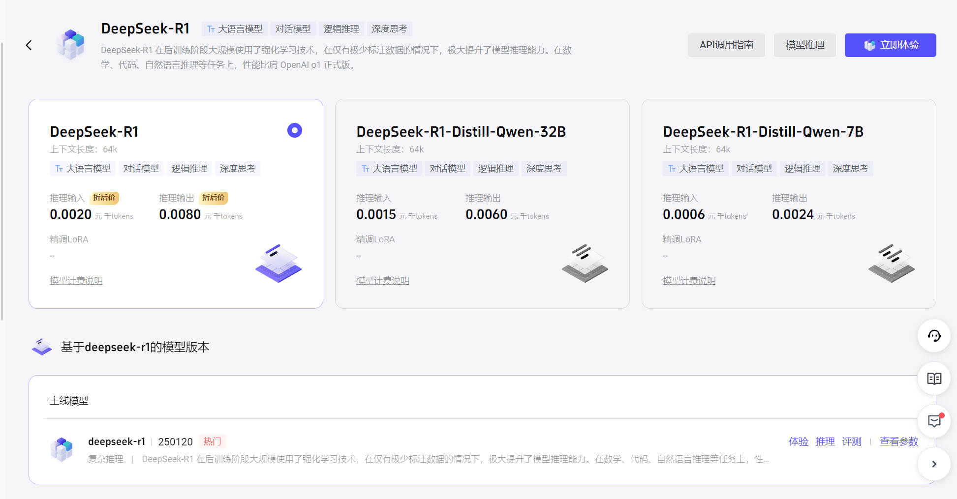Click the cube icon in 立即体验 button
This screenshot has width=957, height=499.
click(x=870, y=45)
